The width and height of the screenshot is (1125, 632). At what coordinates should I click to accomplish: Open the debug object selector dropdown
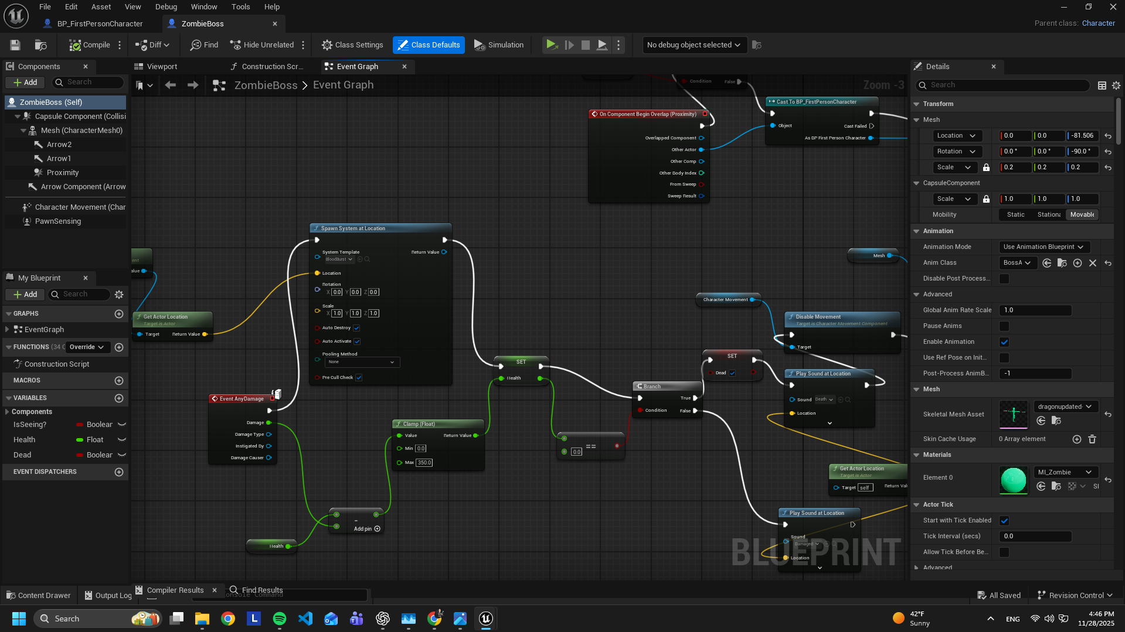[694, 45]
